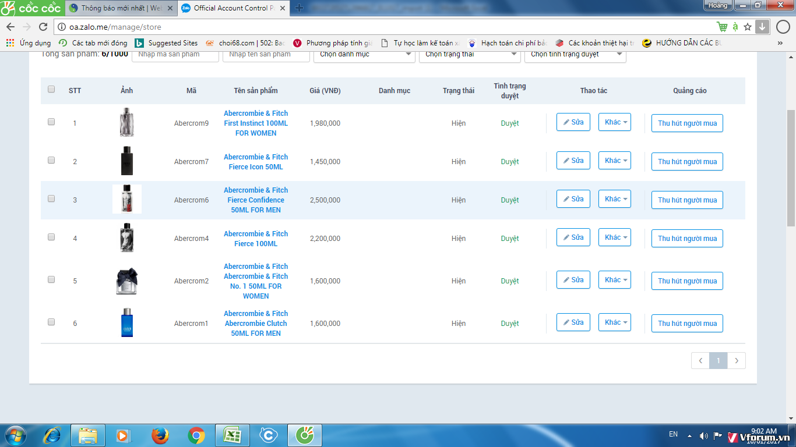796x447 pixels.
Task: Select the checkbox for product row 6
Action: (51, 322)
